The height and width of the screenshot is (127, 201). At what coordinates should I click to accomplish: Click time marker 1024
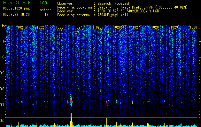79,27
